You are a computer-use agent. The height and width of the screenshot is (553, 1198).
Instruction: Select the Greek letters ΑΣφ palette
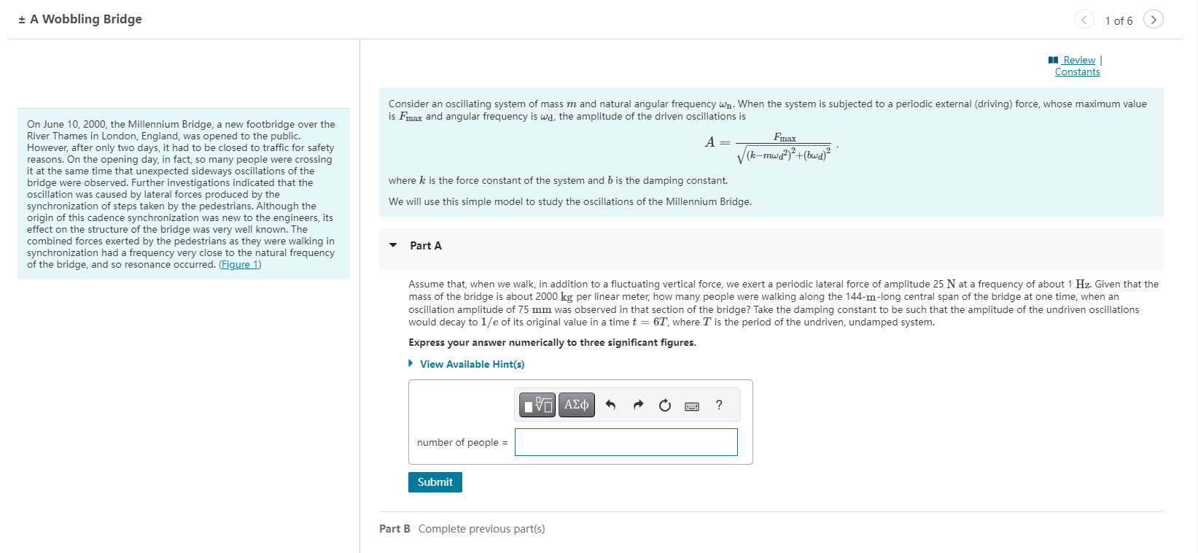coord(576,404)
